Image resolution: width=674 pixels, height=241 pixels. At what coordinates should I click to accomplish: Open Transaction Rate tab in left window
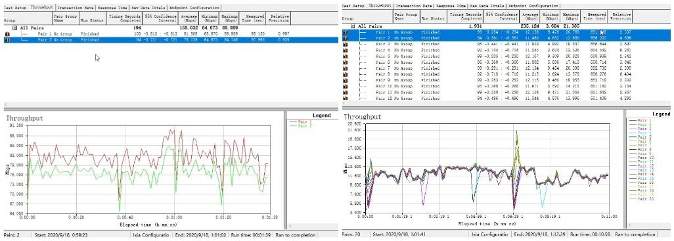click(x=76, y=8)
